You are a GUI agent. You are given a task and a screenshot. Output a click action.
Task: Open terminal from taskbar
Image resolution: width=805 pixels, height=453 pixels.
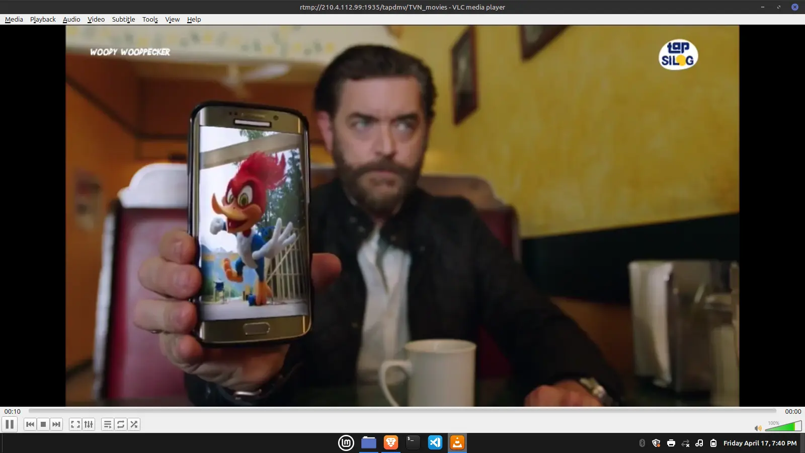[413, 443]
